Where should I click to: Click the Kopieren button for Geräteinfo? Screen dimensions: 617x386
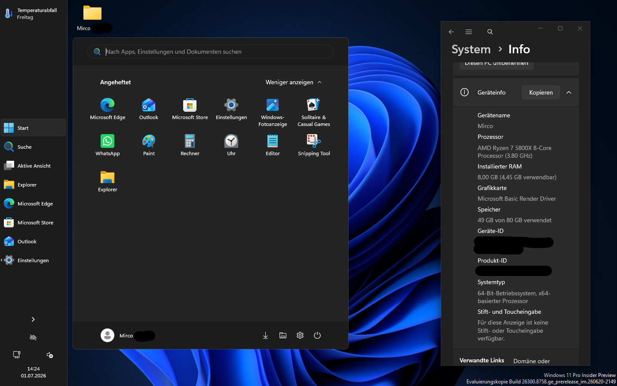541,92
